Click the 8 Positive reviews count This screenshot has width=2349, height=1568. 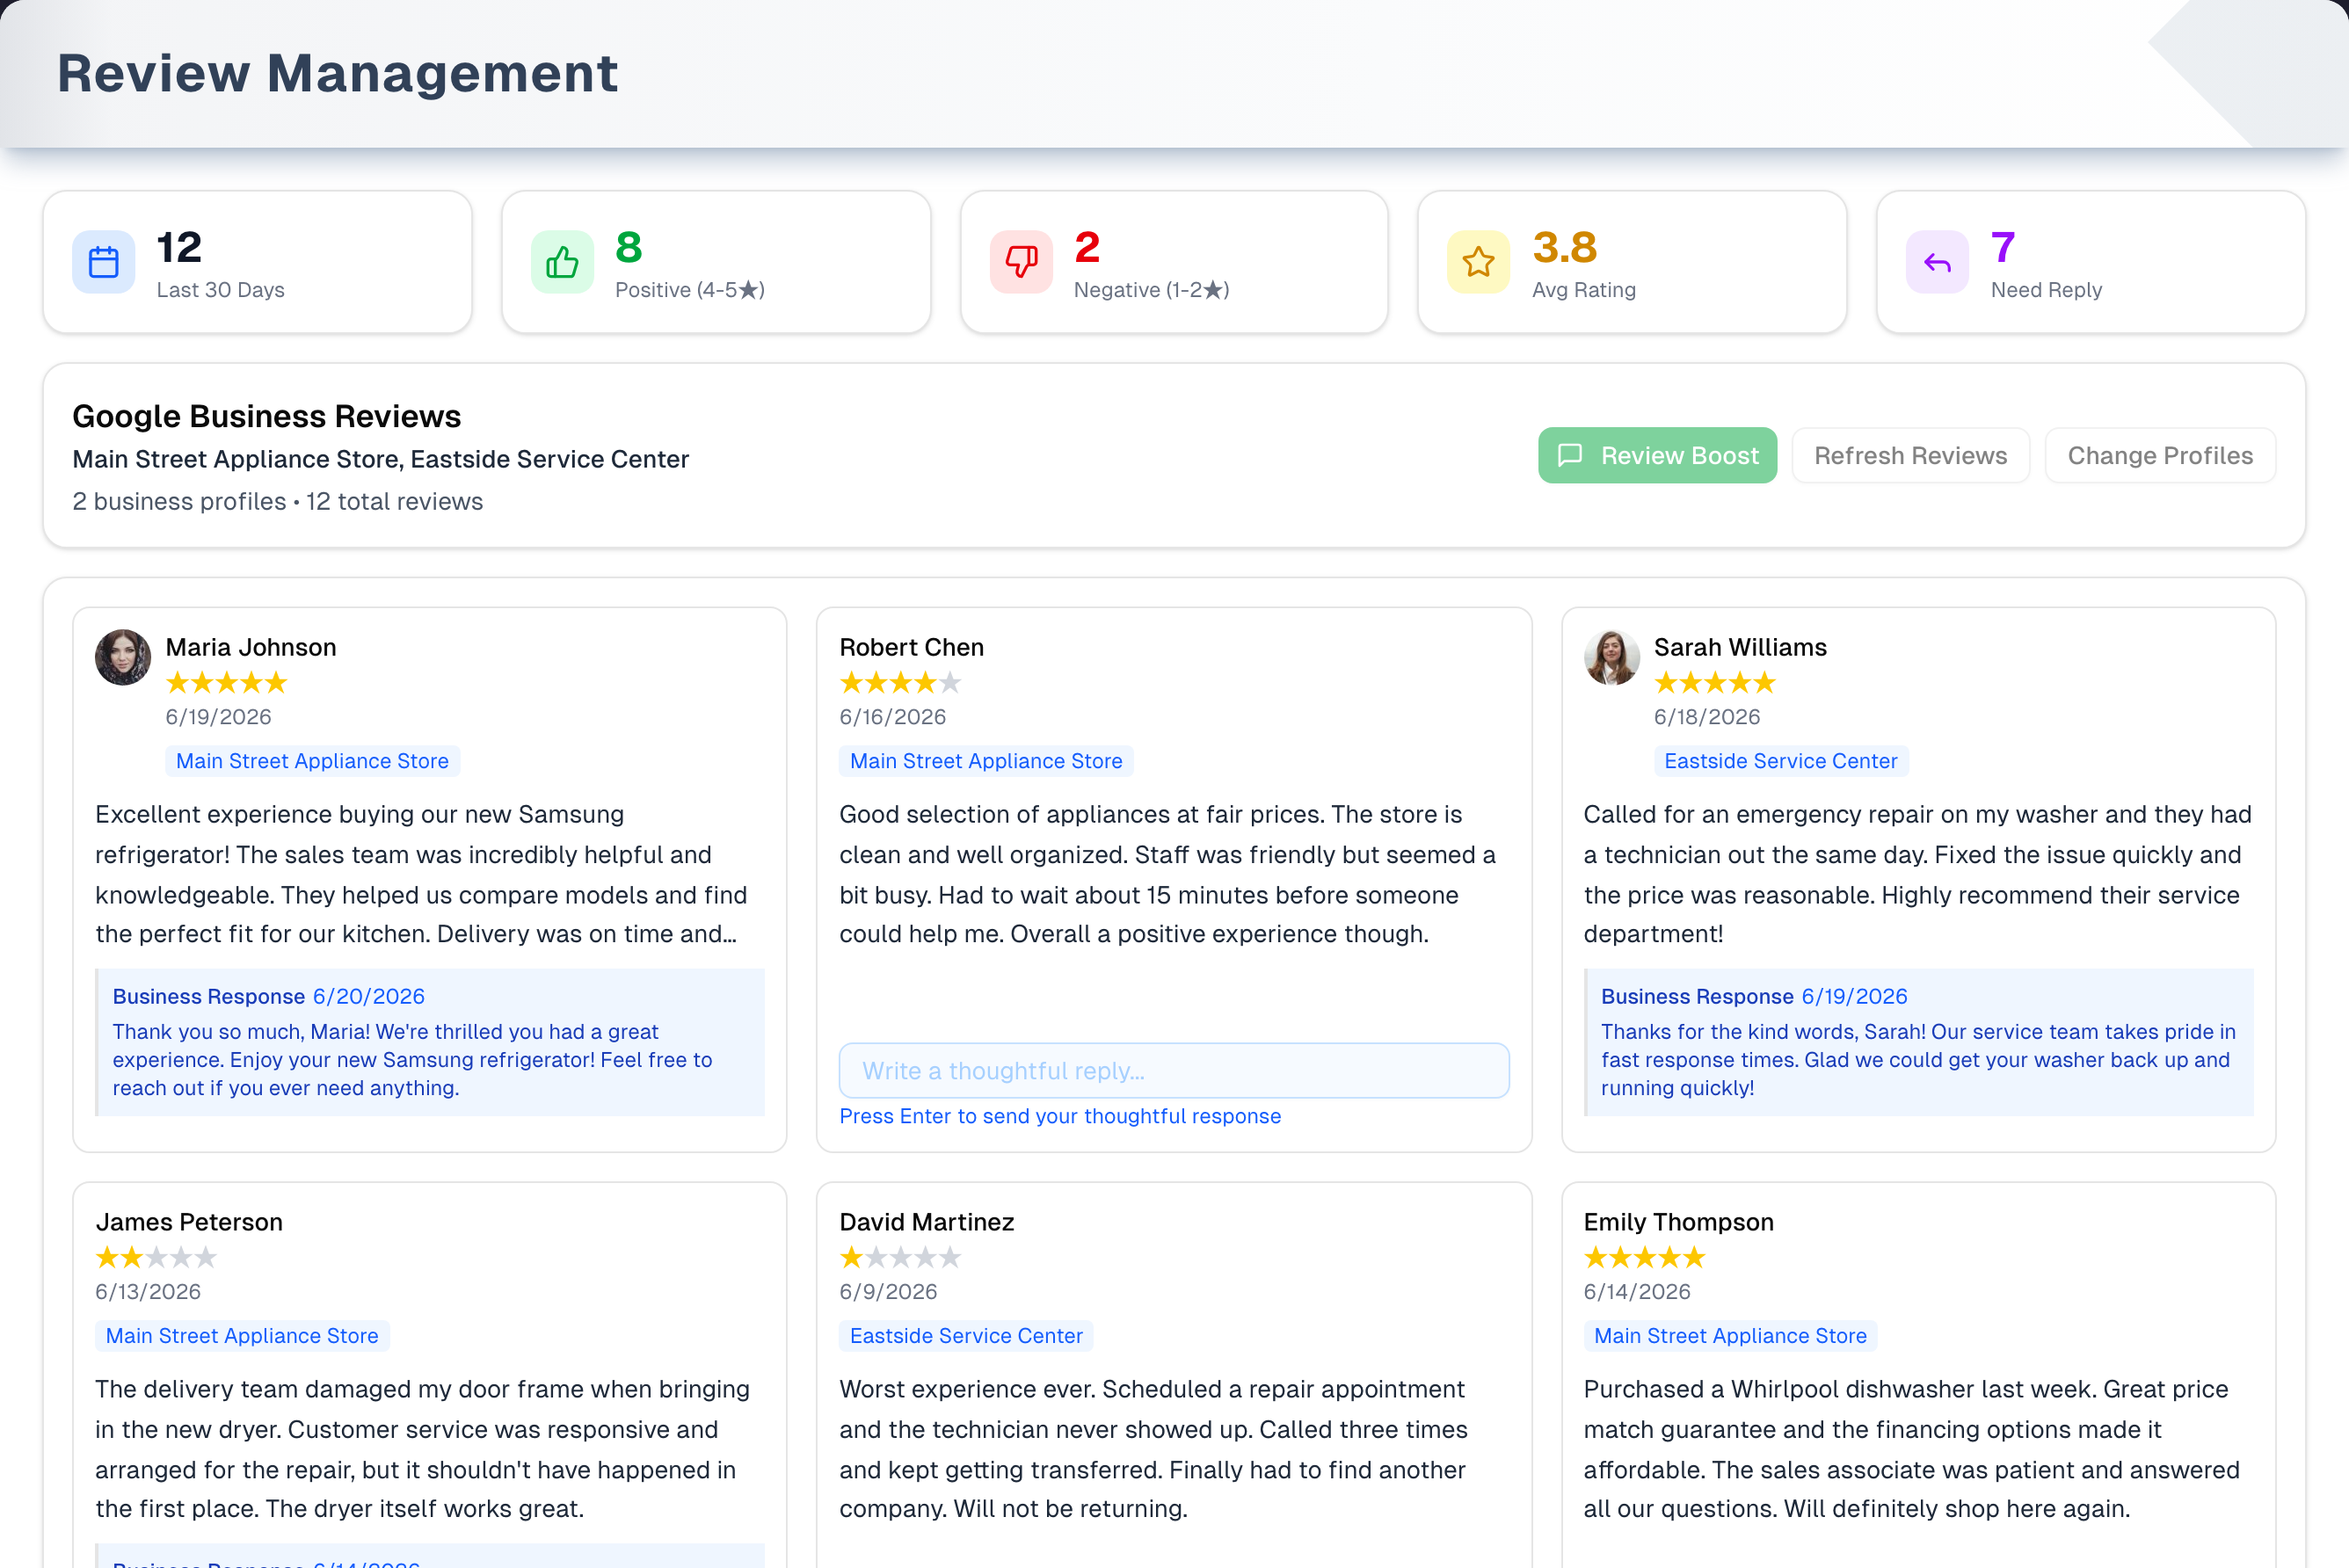629,247
